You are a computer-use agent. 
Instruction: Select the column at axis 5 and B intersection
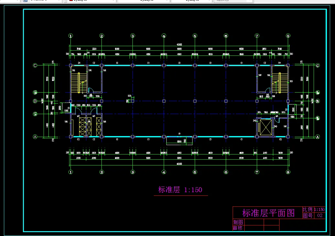195,101
